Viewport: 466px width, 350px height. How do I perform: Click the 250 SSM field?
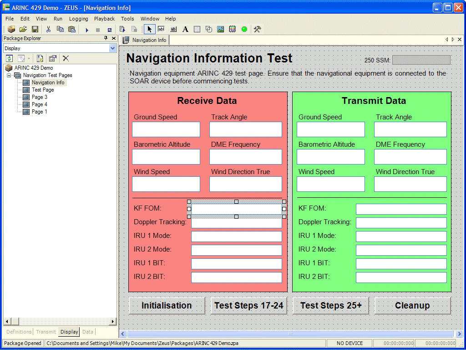click(421, 60)
